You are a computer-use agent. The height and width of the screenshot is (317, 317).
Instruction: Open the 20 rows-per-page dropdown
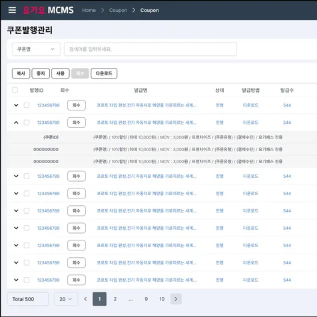point(66,299)
